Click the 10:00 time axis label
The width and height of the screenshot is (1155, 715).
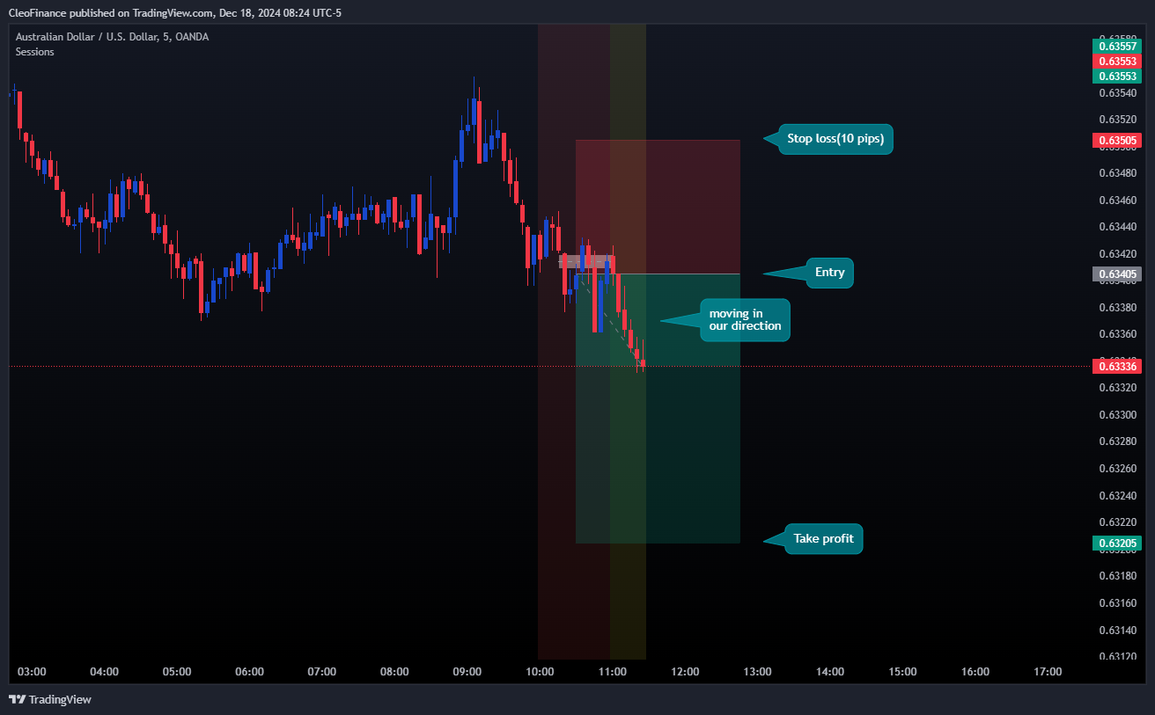pos(540,672)
